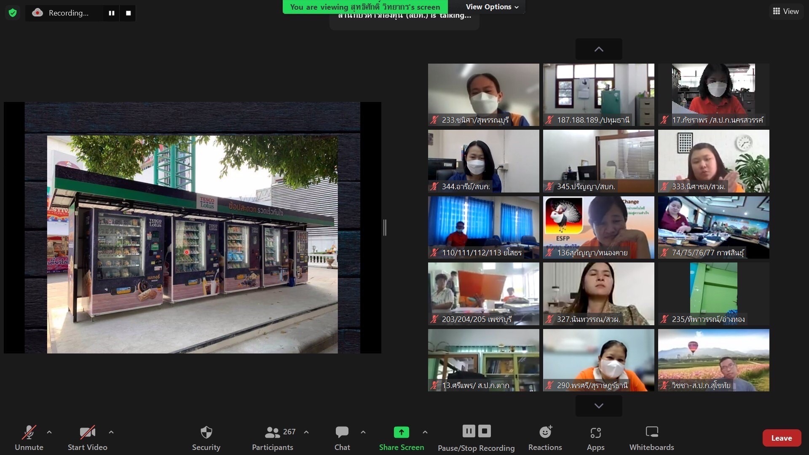Pause recording via top-left pause icon
The image size is (809, 455).
pyautogui.click(x=111, y=13)
